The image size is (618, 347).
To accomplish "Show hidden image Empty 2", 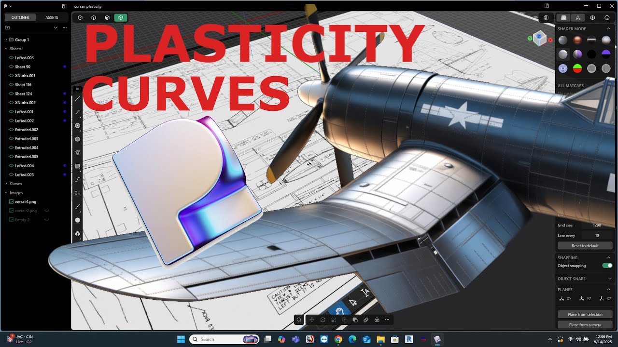I will pyautogui.click(x=47, y=220).
